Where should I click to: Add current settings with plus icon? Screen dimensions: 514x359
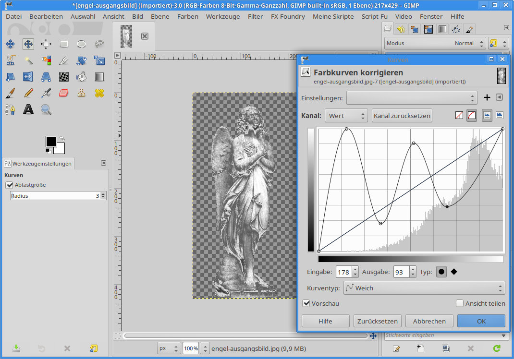tap(487, 97)
